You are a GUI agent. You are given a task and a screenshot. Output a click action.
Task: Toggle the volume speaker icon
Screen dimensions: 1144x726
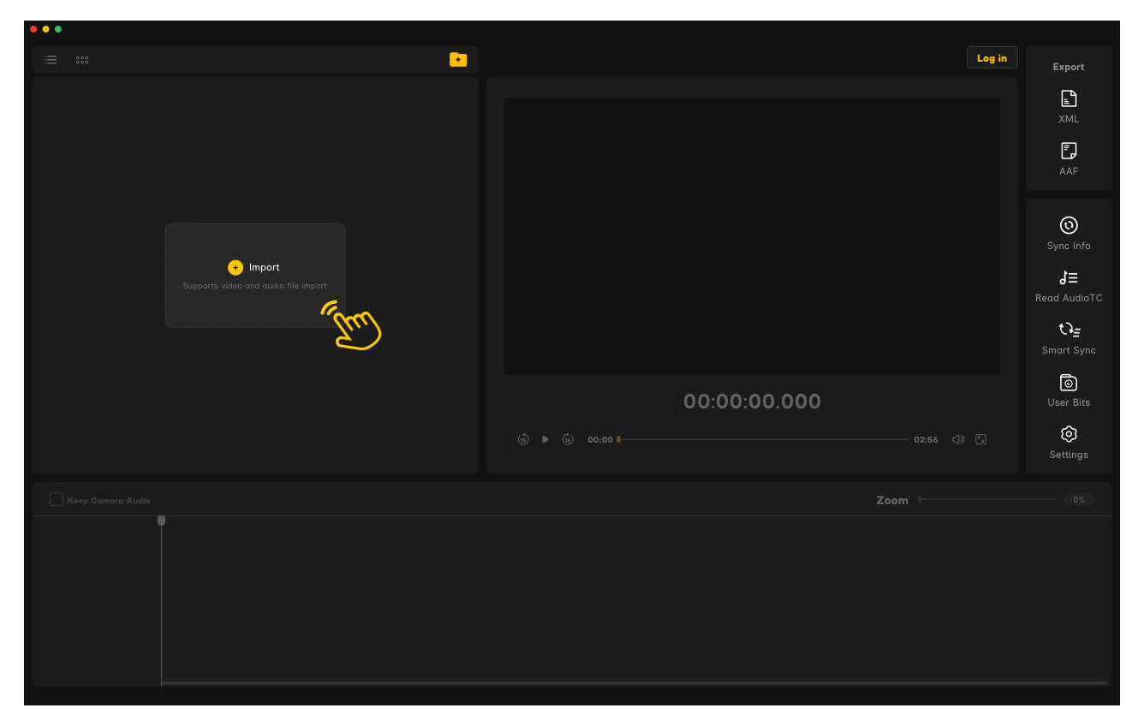click(x=958, y=439)
